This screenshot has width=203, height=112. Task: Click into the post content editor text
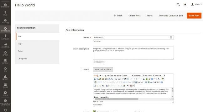coord(132,93)
